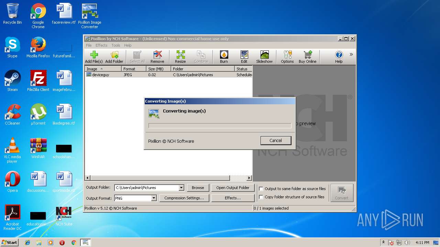Screen dimensions: 440x247
Task: Open the Edit tool in the toolbar
Action: (x=244, y=57)
